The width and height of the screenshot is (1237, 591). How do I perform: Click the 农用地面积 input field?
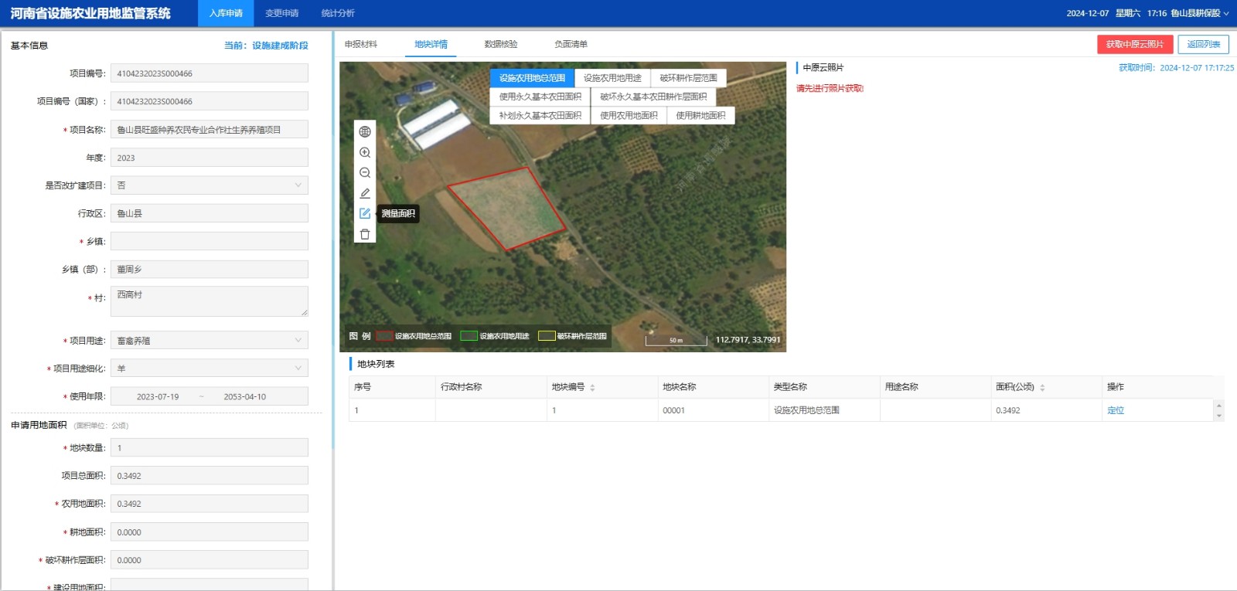(x=210, y=504)
